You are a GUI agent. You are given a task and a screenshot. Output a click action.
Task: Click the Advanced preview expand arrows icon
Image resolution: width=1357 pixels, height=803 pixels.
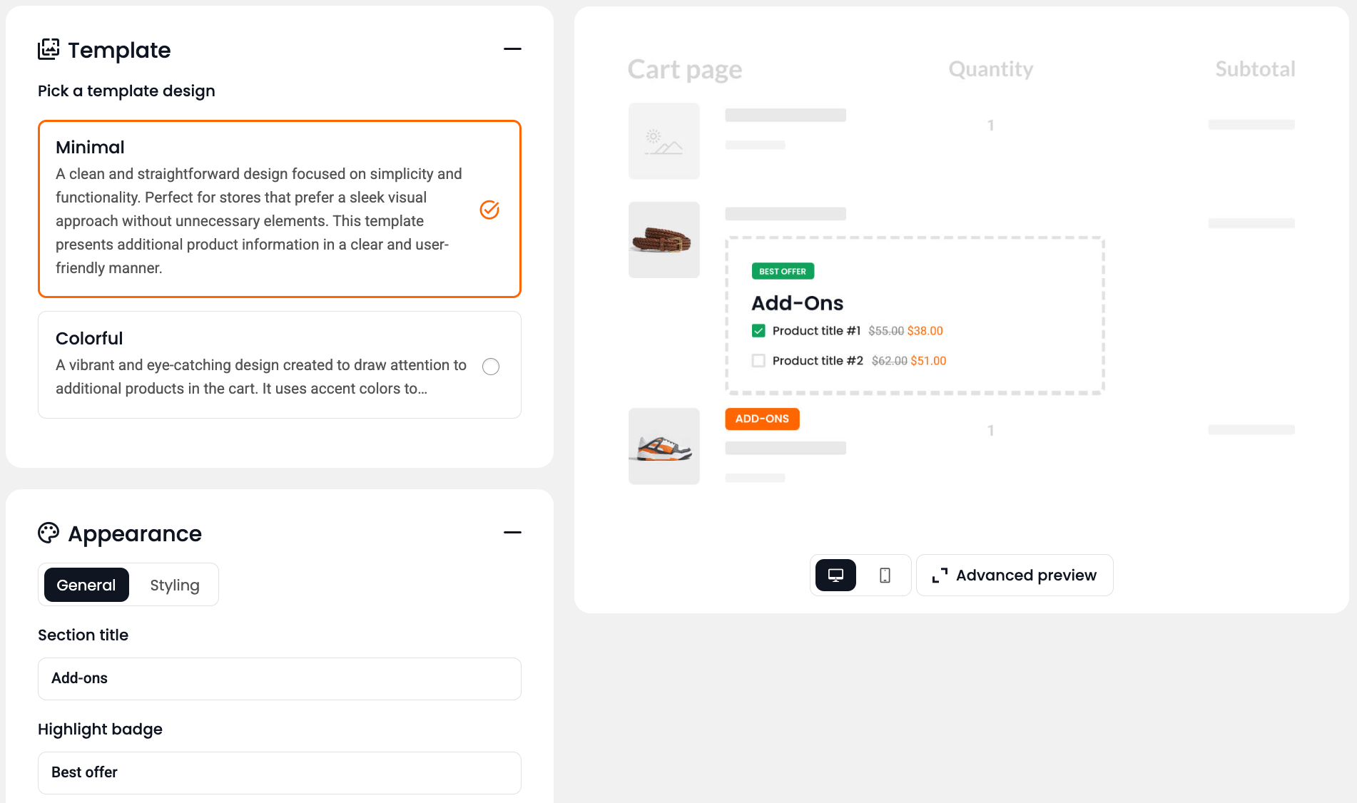(940, 576)
